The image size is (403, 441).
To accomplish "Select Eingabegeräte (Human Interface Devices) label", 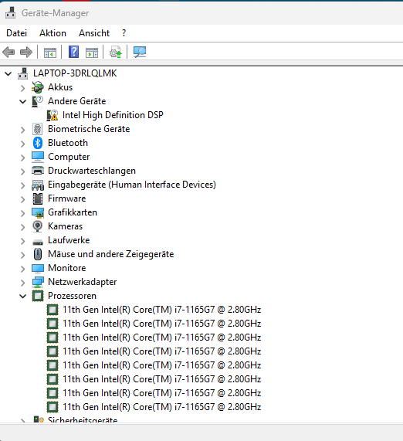I will pos(132,185).
